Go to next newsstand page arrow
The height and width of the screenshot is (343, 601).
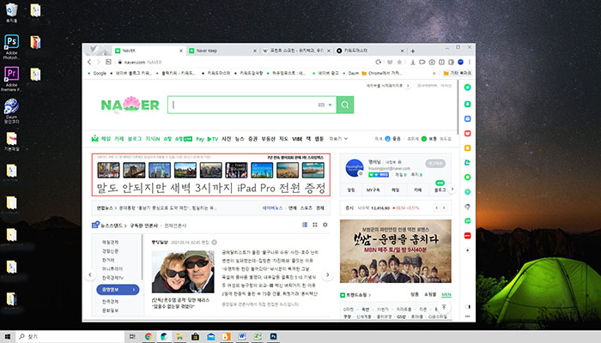point(327,274)
